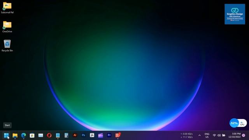The height and width of the screenshot is (140, 249).
Task: Open the photo viewer taskbar icon
Action: point(40,135)
